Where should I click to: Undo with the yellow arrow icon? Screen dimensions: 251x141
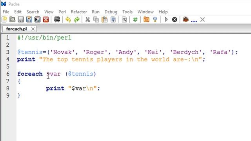(x=68, y=20)
